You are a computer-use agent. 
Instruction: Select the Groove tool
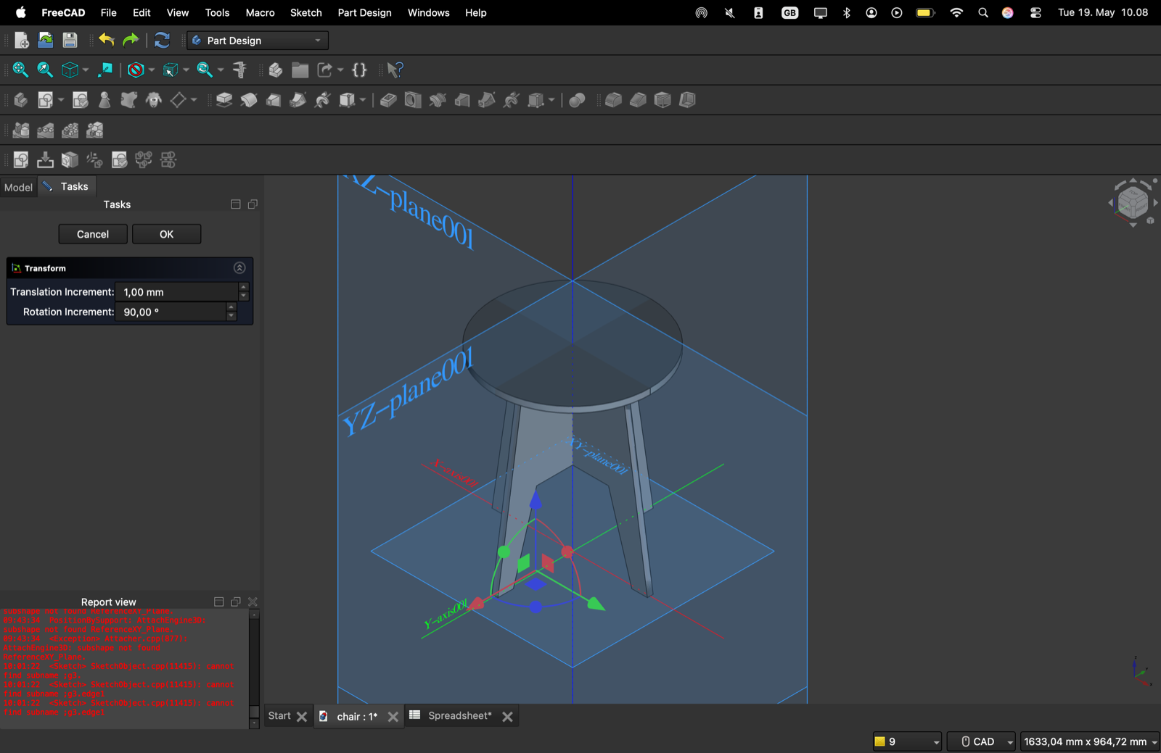pos(438,100)
